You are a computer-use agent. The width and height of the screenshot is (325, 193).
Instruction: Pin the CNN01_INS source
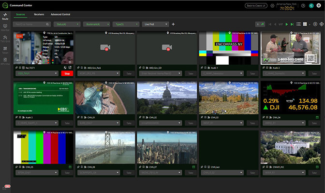[x=264, y=167]
